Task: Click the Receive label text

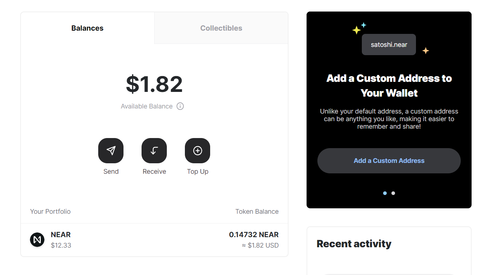Action: [154, 172]
